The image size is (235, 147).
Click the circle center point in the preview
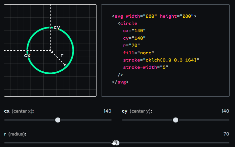point(50,50)
